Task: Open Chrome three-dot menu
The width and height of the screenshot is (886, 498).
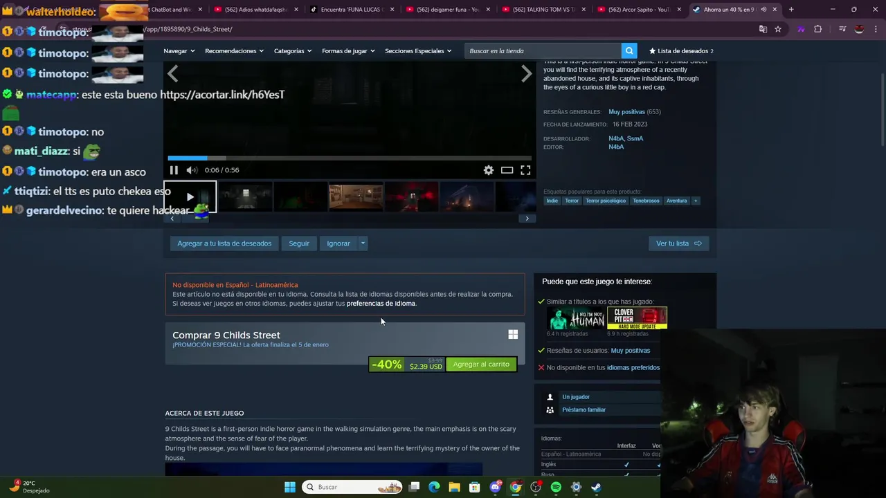Action: (876, 29)
